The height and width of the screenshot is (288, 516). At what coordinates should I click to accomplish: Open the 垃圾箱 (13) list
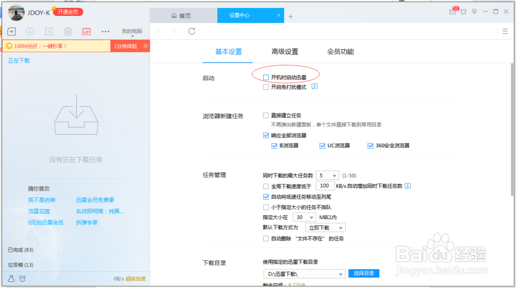coord(21,265)
